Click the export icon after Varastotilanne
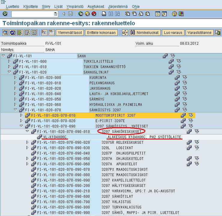222x216 pixels. click(218, 33)
